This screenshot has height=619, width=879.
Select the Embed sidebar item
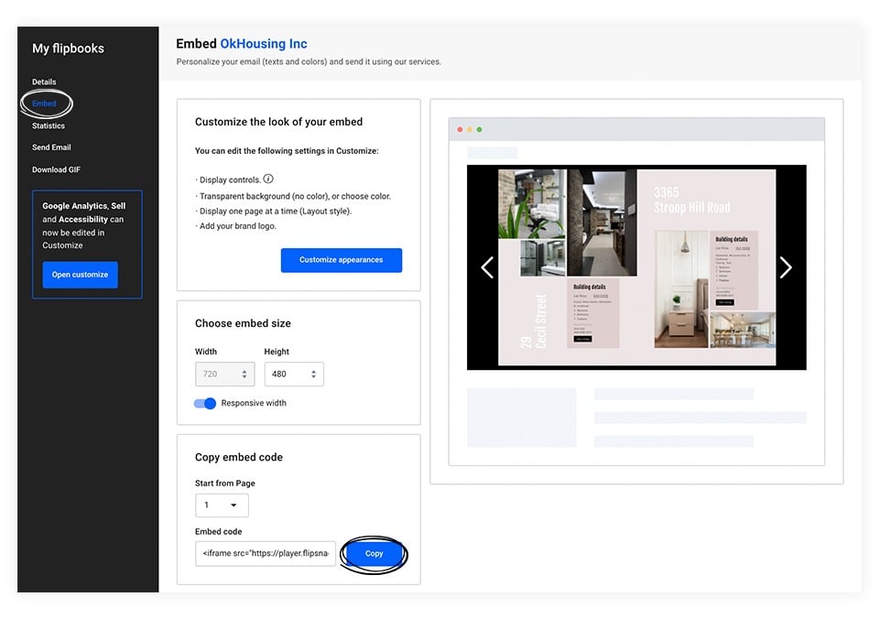pos(44,103)
